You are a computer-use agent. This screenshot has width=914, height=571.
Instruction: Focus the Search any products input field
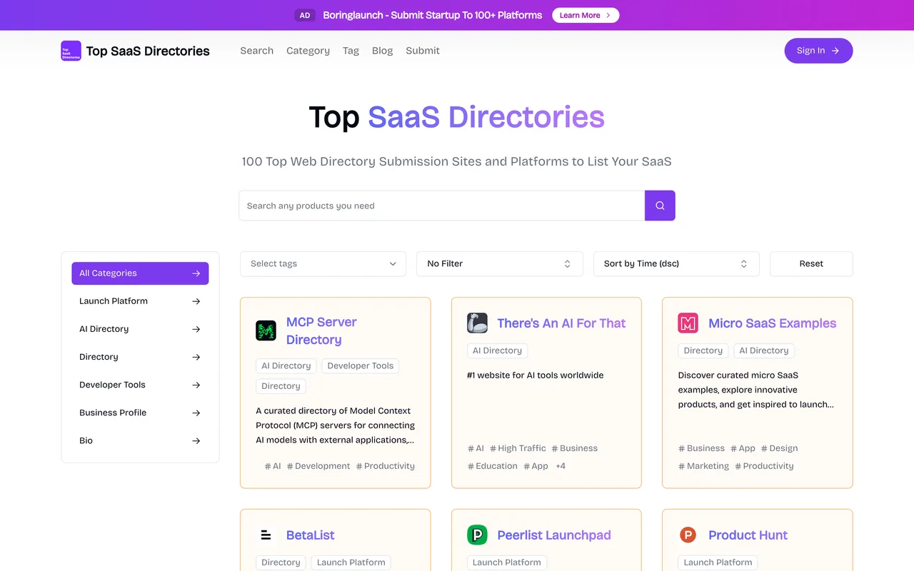[x=442, y=206]
